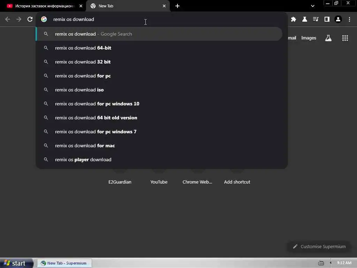Pick suggestion remix os download 32 bit
The height and width of the screenshot is (268, 357).
(x=159, y=62)
